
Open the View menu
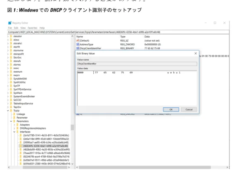[x=23, y=28]
